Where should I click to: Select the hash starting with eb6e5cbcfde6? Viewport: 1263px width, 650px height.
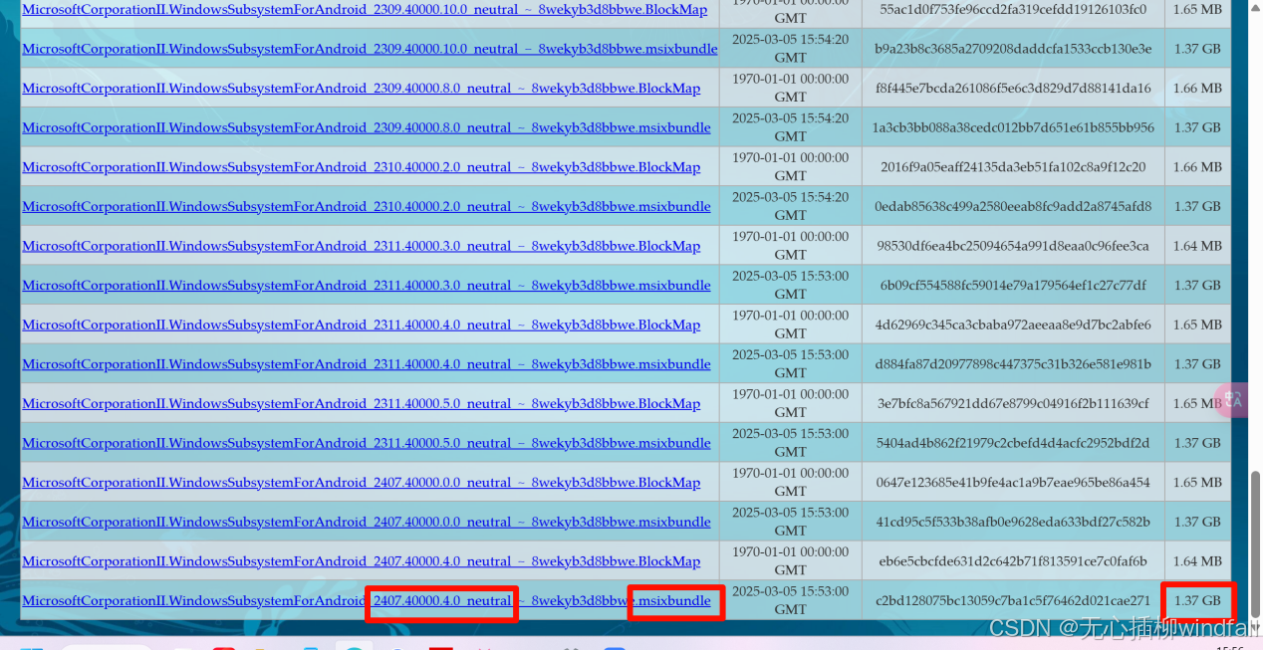1013,561
